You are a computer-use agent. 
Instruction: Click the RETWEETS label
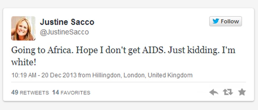(x=34, y=93)
